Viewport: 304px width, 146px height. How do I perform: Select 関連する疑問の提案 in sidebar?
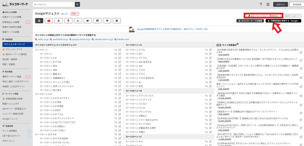tap(12, 27)
